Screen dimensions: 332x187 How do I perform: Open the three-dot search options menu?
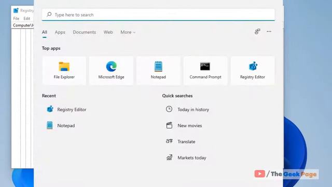pyautogui.click(x=269, y=31)
